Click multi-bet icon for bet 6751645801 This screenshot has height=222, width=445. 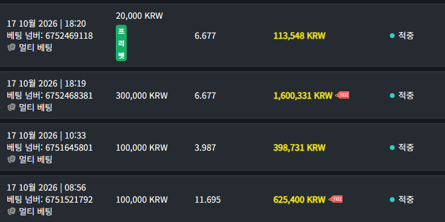click(11, 160)
